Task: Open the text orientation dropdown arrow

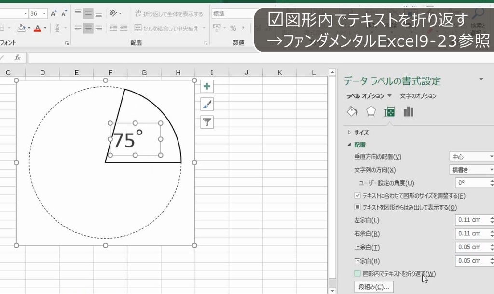Action: [x=120, y=13]
